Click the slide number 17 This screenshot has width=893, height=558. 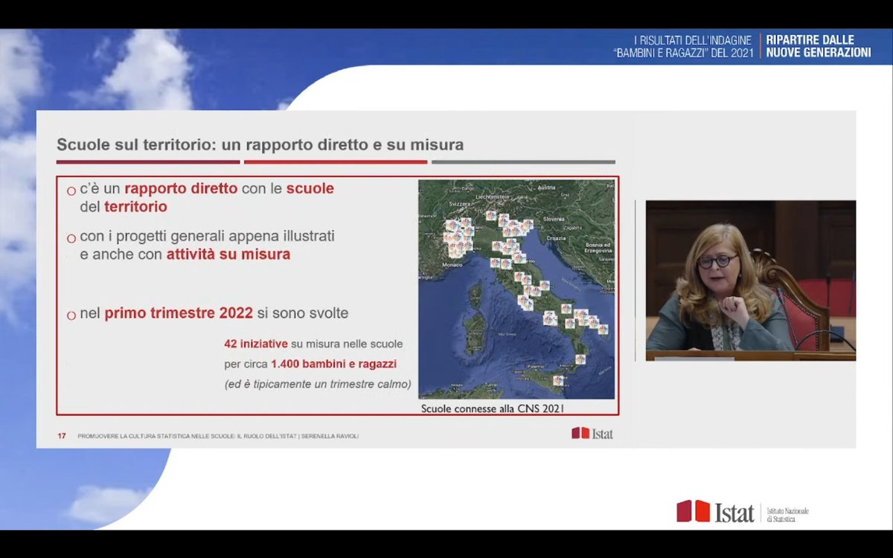click(x=62, y=436)
